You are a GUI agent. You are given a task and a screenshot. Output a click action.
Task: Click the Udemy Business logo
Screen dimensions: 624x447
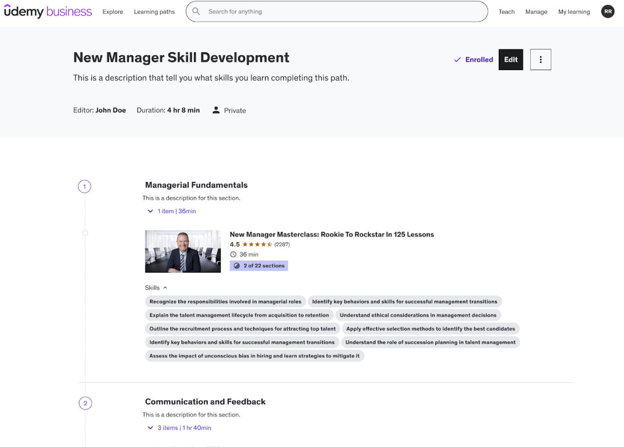(x=48, y=12)
